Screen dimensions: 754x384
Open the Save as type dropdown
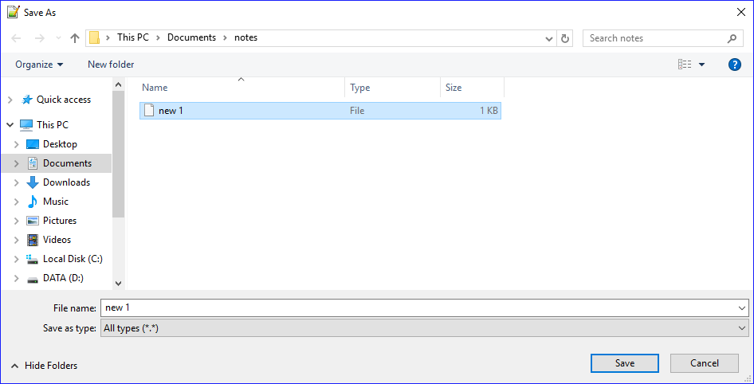coord(424,328)
